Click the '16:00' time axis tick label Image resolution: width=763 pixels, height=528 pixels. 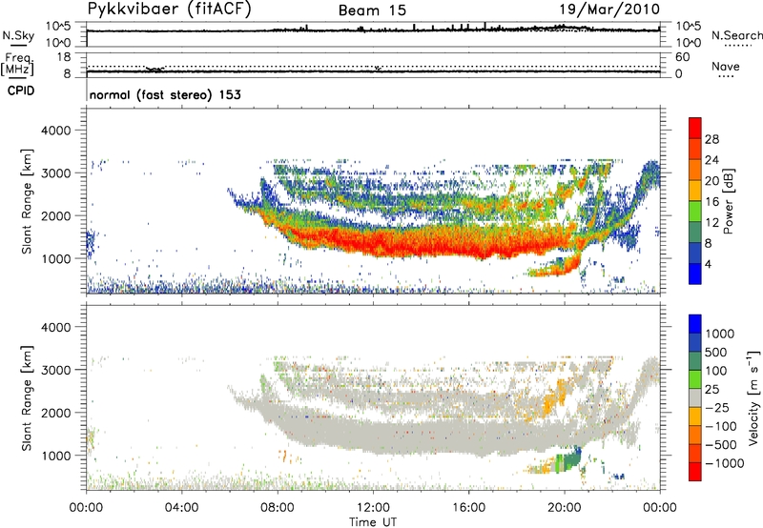468,508
